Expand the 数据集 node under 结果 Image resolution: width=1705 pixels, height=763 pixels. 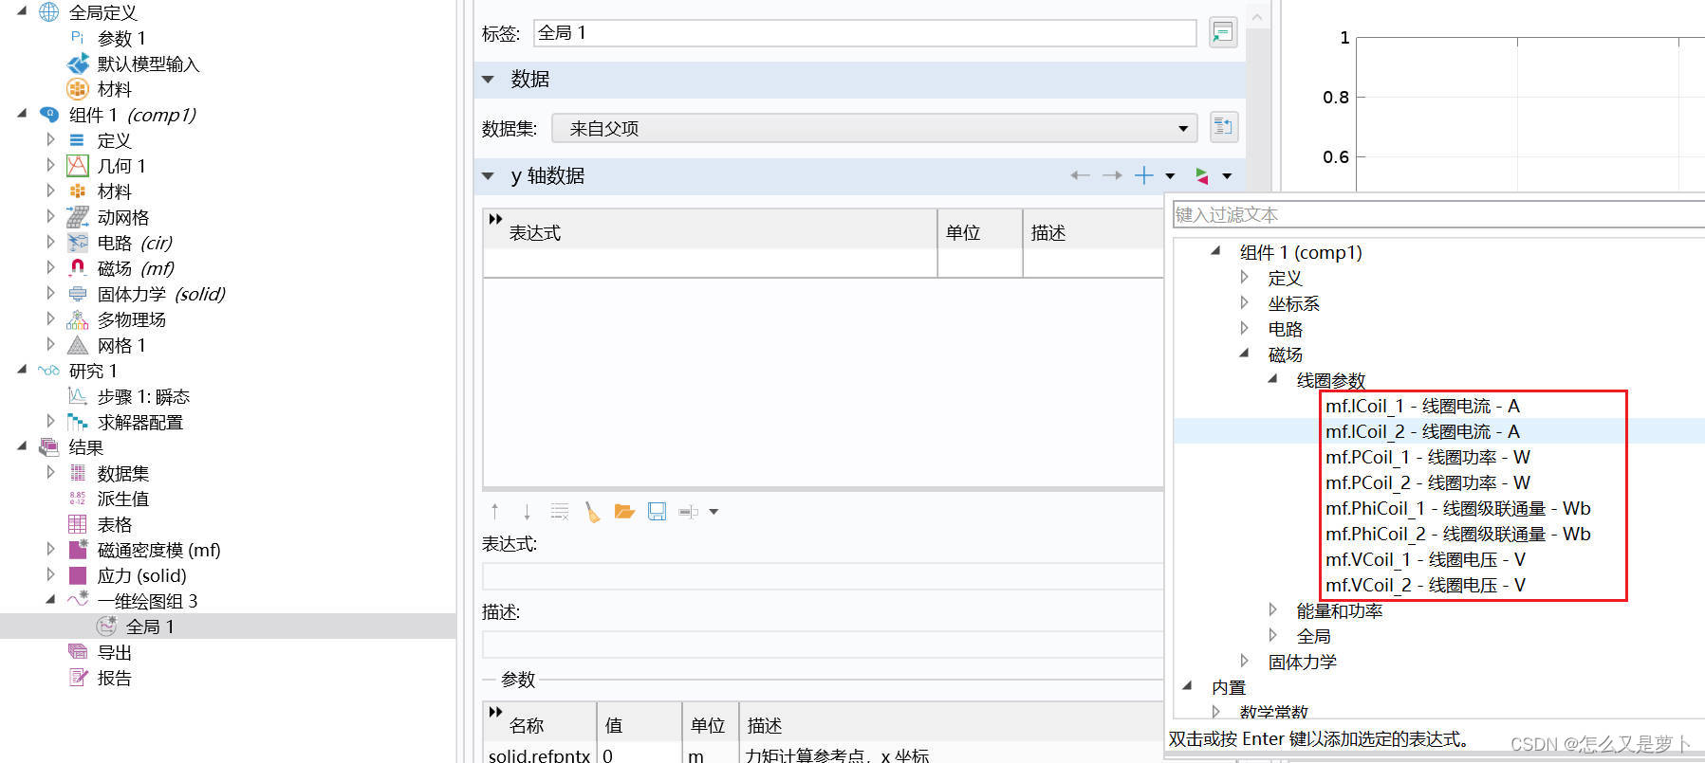point(50,473)
